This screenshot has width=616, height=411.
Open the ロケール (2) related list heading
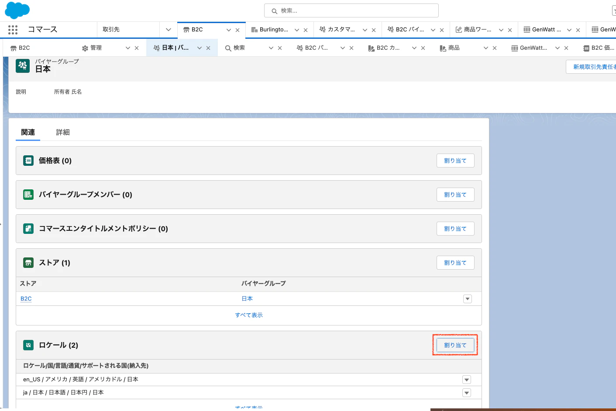point(59,345)
